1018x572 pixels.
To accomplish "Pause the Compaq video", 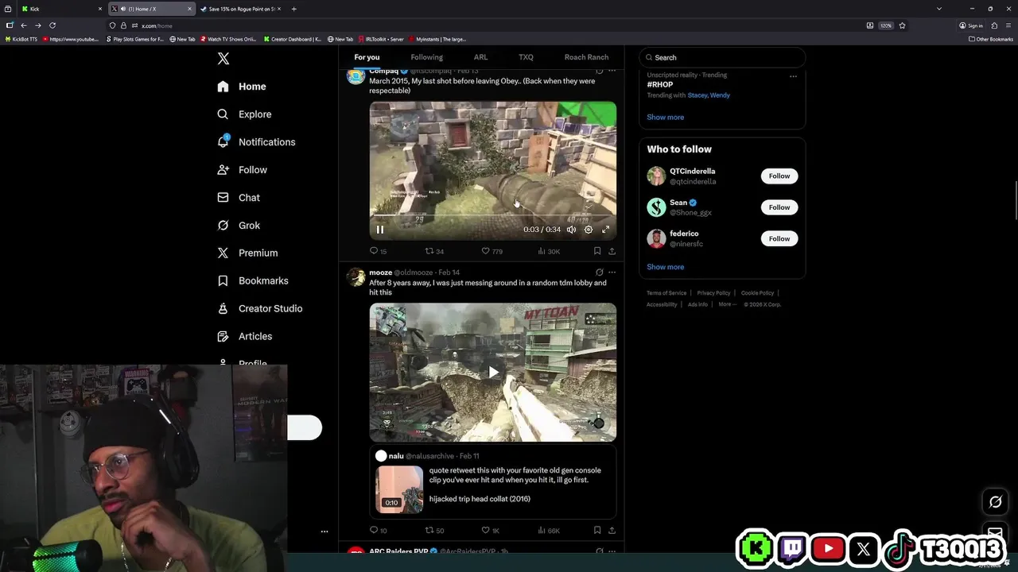I will [x=380, y=230].
